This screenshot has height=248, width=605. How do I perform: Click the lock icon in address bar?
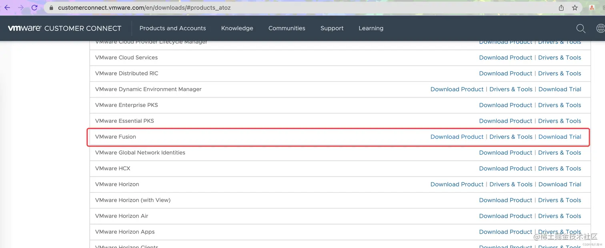pos(51,8)
